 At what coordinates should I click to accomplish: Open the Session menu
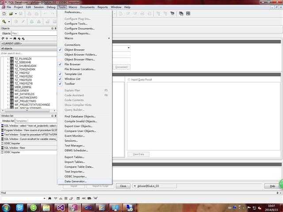pyautogui.click(x=39, y=7)
